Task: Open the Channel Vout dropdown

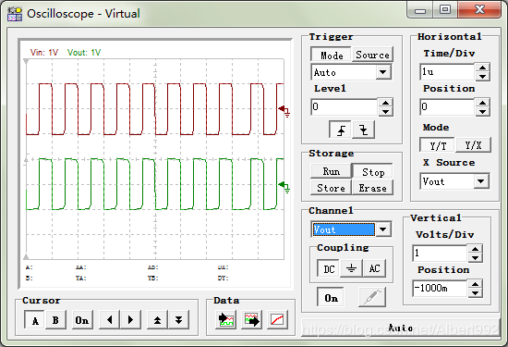Action: click(x=383, y=229)
